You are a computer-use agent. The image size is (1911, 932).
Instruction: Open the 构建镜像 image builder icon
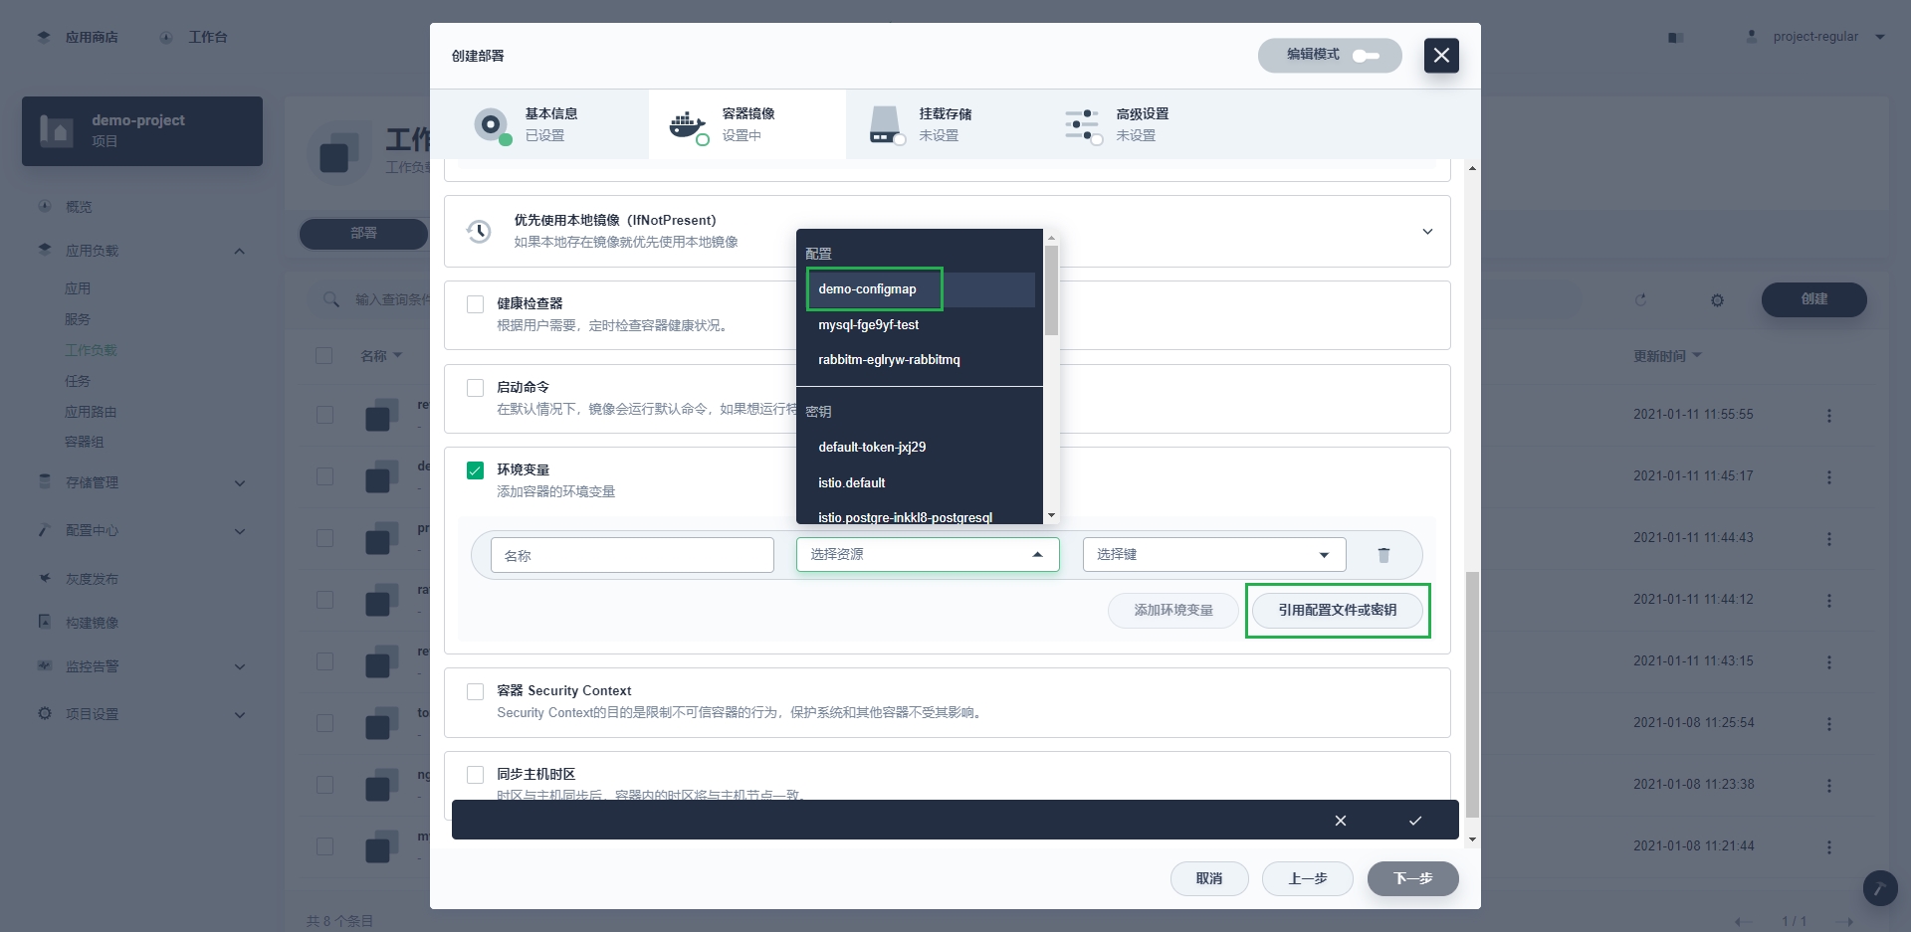44,622
